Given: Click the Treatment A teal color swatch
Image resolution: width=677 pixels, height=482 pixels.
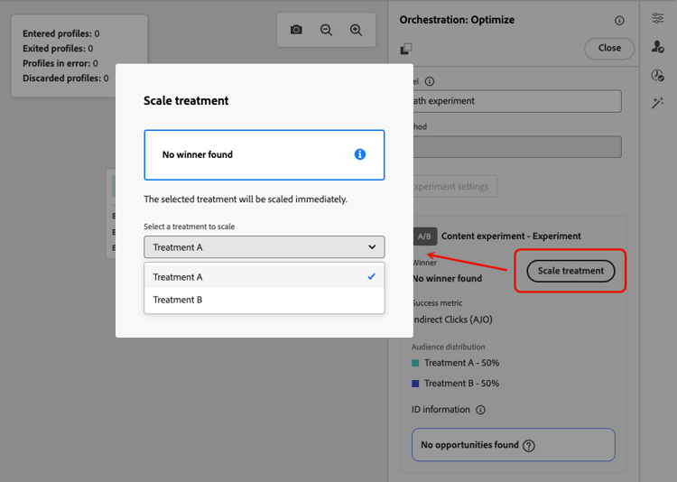Looking at the screenshot, I should (x=415, y=363).
